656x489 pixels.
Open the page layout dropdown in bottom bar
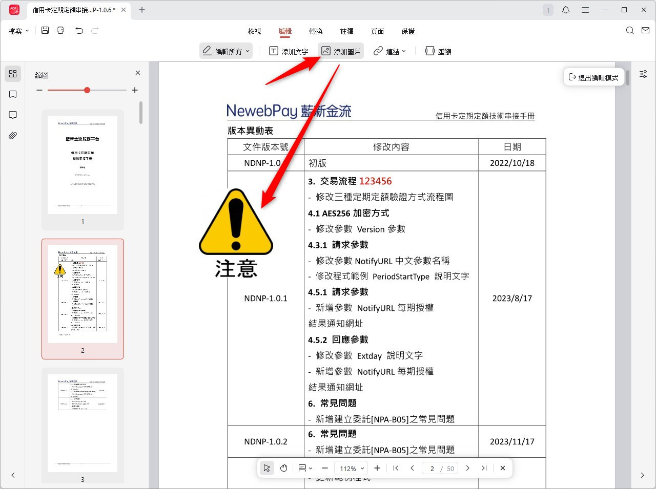coord(305,468)
